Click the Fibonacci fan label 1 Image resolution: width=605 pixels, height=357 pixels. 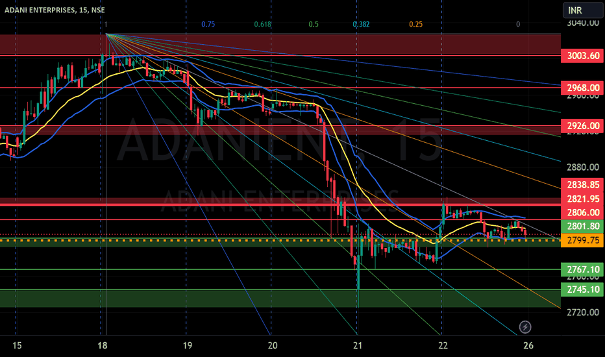106,24
